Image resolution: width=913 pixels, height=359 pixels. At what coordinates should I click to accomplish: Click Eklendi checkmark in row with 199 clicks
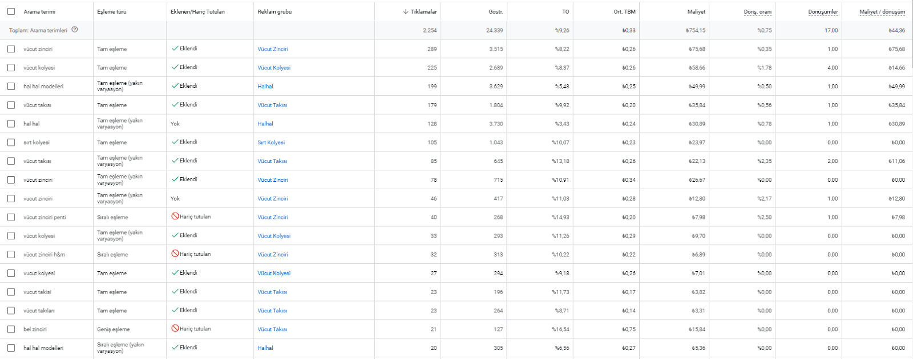coord(175,86)
